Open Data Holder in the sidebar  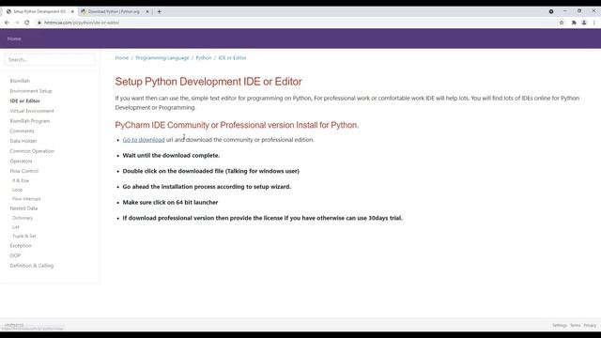(23, 141)
